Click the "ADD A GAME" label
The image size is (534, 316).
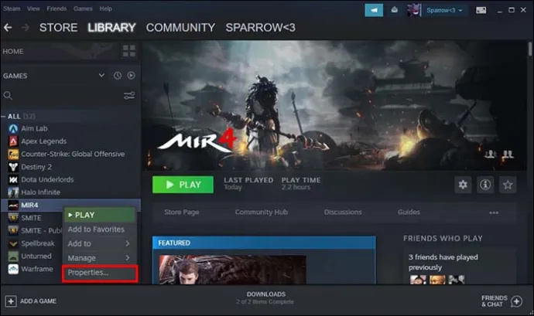(38, 301)
